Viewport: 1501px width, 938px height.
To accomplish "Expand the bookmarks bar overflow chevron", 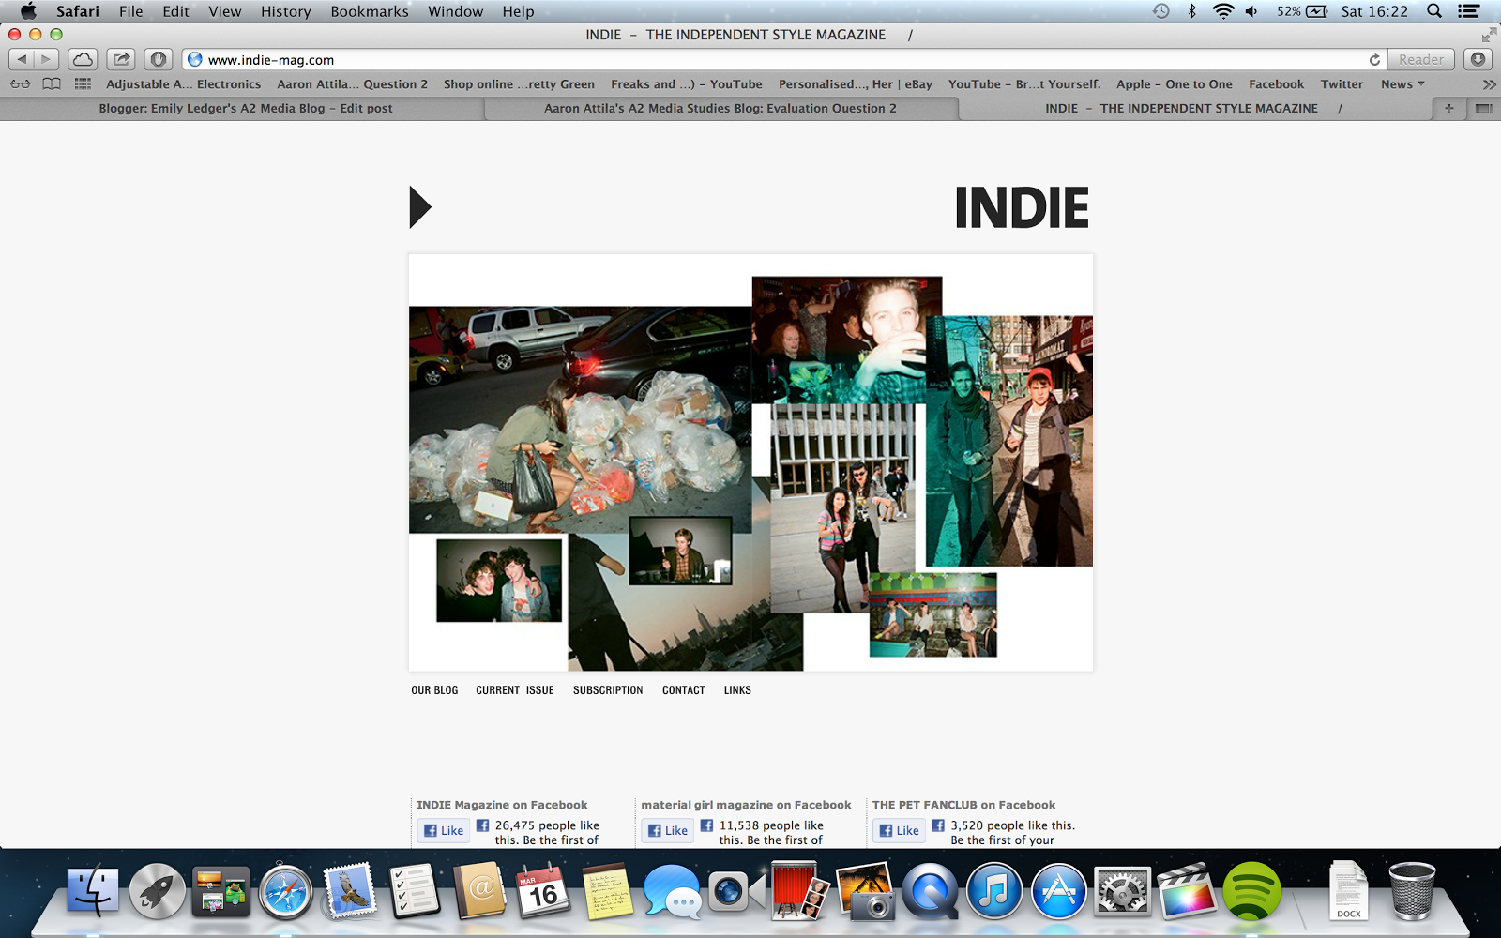I will [1487, 83].
